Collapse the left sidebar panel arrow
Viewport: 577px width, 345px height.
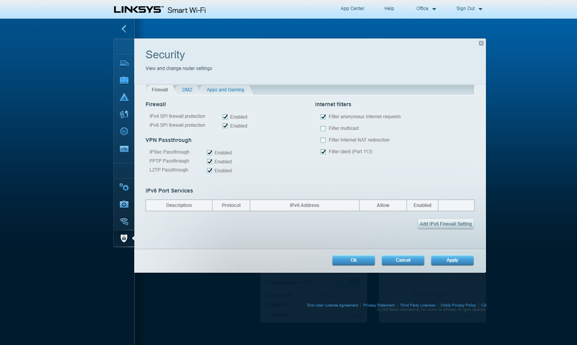(124, 28)
